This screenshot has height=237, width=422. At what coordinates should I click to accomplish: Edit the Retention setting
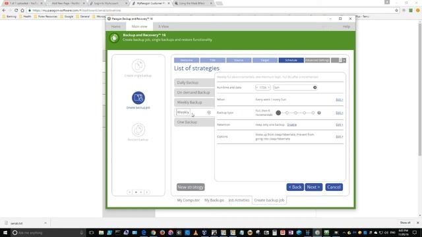pyautogui.click(x=339, y=125)
